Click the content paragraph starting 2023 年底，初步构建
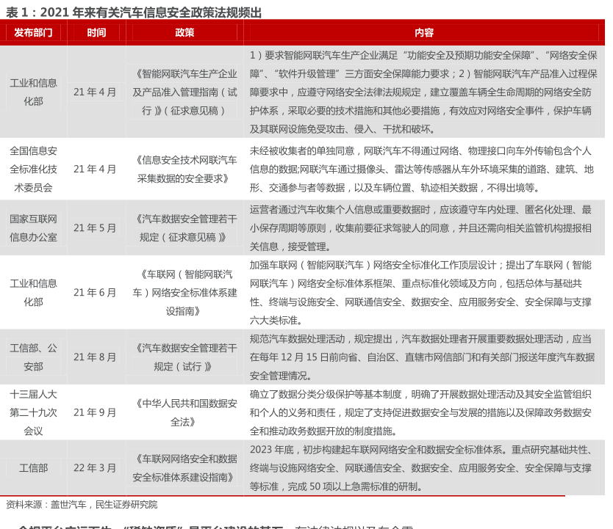613x529 pixels. (422, 468)
